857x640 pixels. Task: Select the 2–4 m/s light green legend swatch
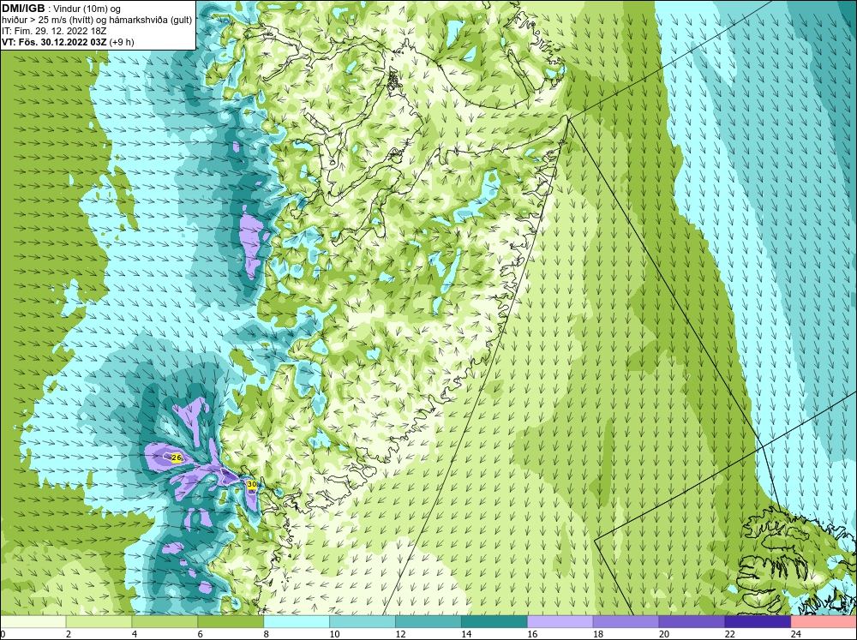pyautogui.click(x=99, y=622)
